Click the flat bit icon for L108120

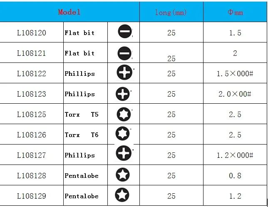pyautogui.click(x=125, y=31)
